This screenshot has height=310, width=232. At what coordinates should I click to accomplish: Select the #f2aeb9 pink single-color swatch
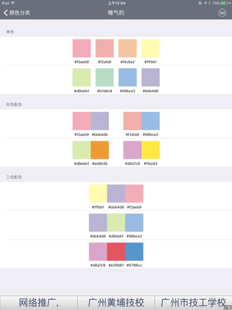coord(82,48)
